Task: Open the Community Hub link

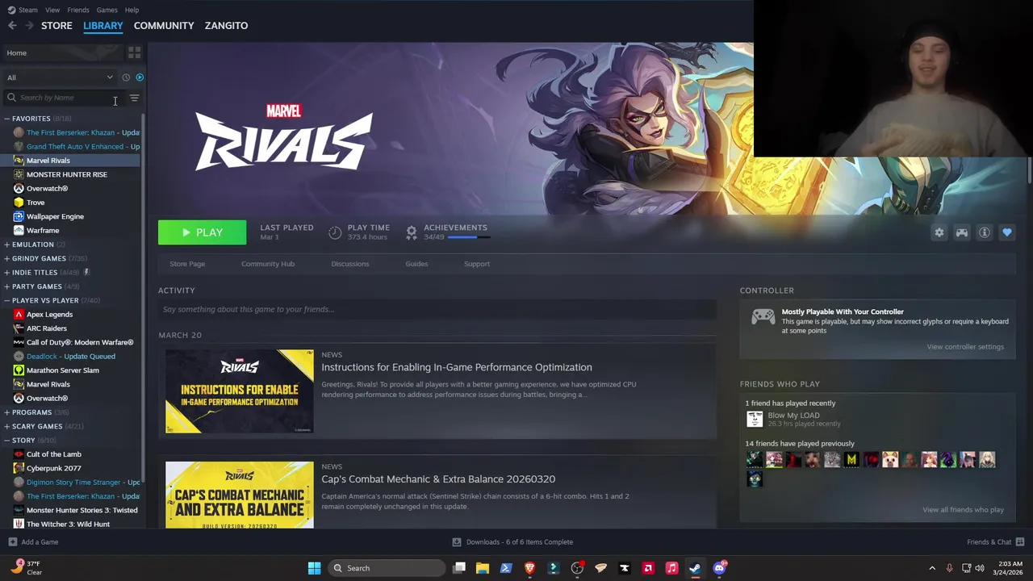Action: [x=268, y=264]
